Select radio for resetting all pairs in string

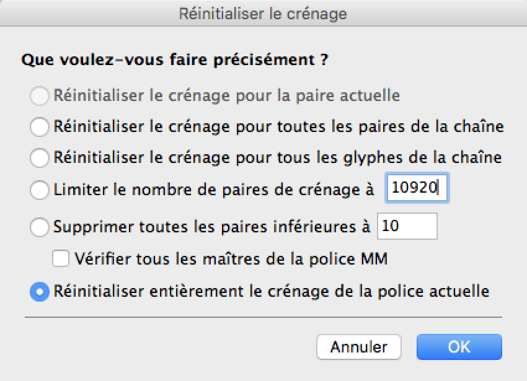click(x=39, y=127)
